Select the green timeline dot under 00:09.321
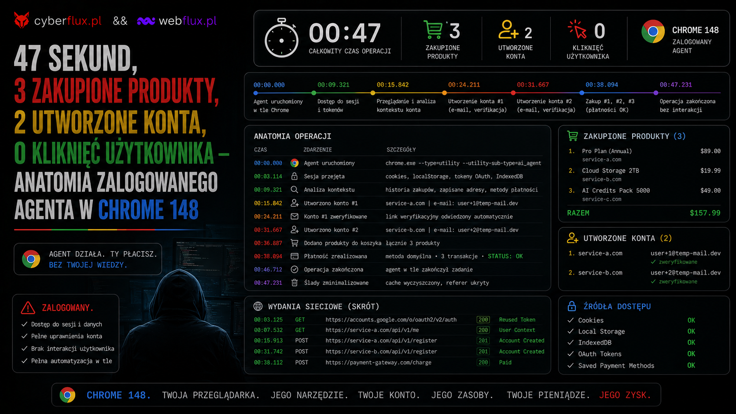The height and width of the screenshot is (414, 736). coord(313,93)
